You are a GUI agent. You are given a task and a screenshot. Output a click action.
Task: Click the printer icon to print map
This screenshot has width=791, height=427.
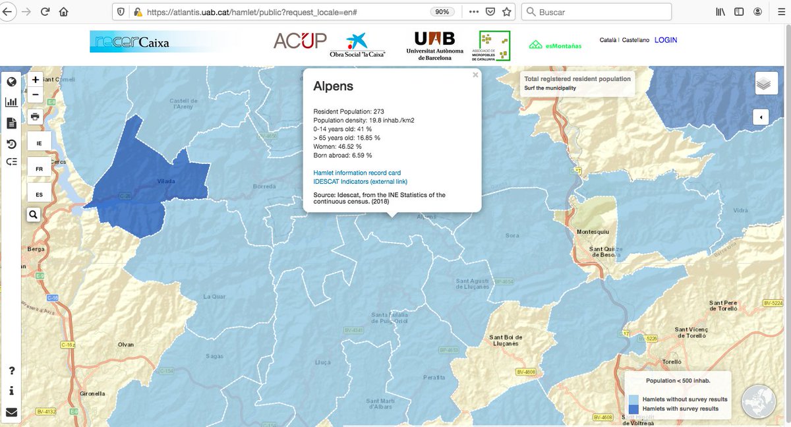click(35, 117)
